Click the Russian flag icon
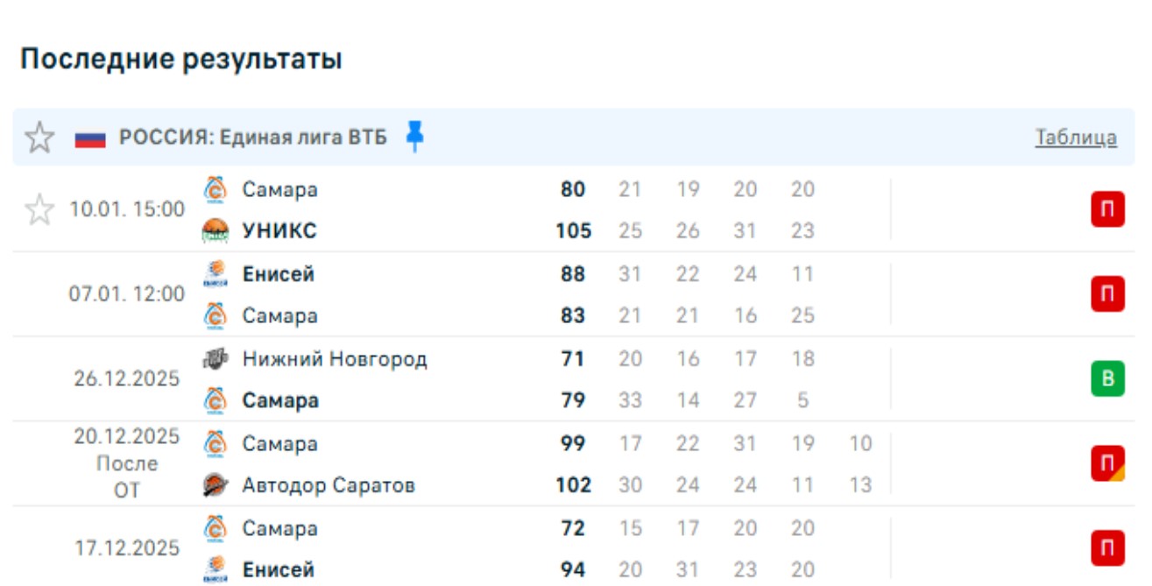The height and width of the screenshot is (586, 1152). point(90,138)
